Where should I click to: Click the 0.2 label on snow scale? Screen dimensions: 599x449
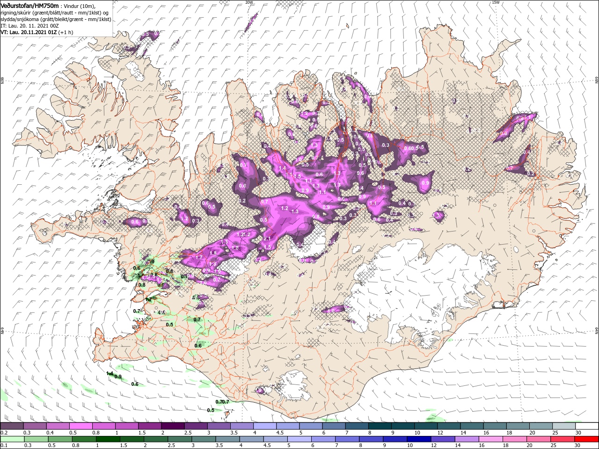[x=3, y=433]
